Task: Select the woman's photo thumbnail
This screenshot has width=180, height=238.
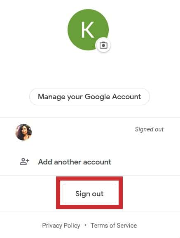Action: (x=24, y=132)
